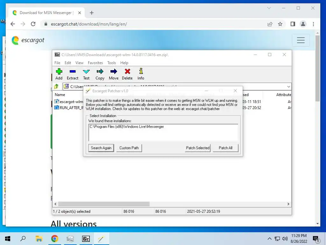Go back in Chrome browser
The height and width of the screenshot is (245, 326).
tap(13, 24)
